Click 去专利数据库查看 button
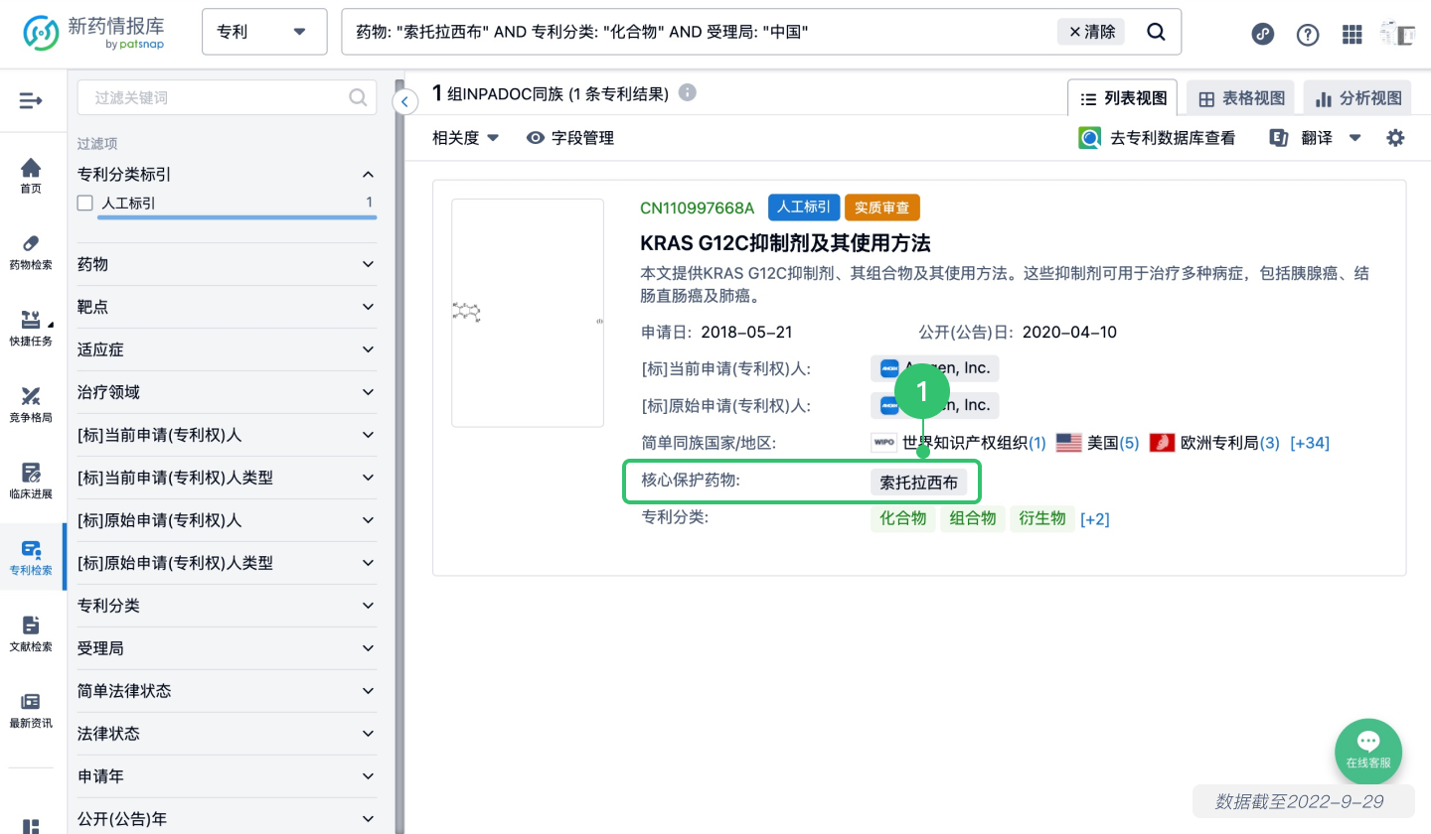The image size is (1431, 834). click(1157, 138)
